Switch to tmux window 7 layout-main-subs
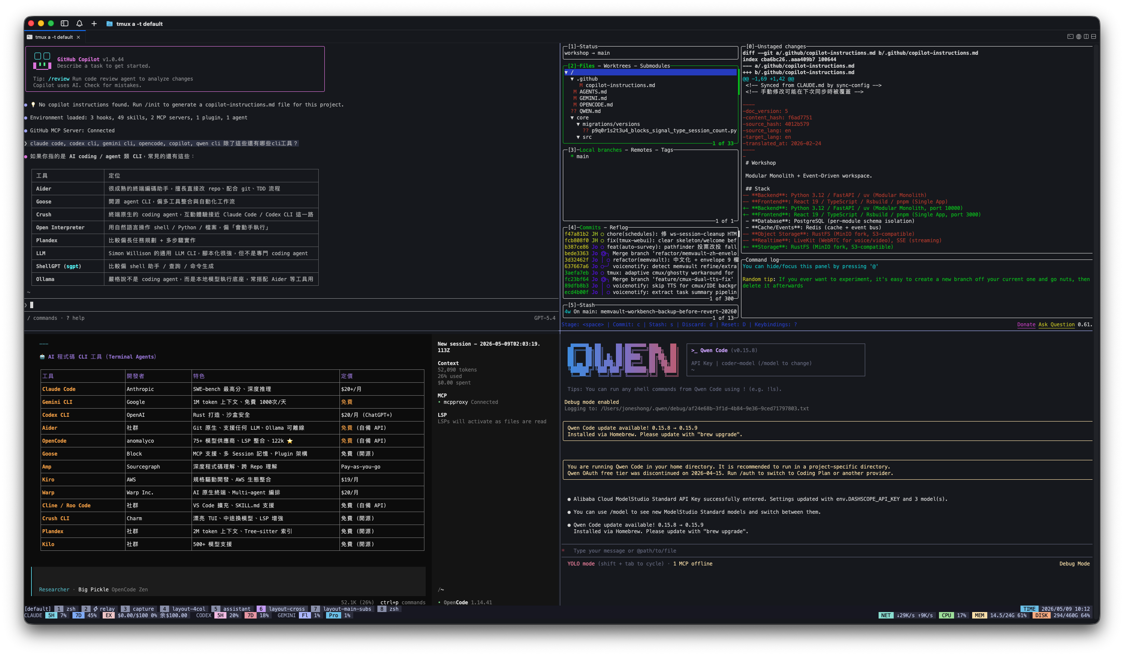This screenshot has height=656, width=1124. [x=342, y=609]
